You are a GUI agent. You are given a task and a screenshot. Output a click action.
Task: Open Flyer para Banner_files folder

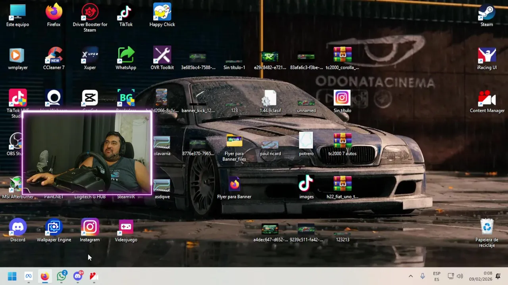234,147
